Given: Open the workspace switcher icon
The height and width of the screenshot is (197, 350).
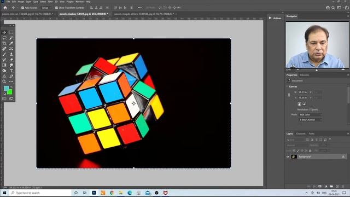Looking at the screenshot, I should (339, 8).
